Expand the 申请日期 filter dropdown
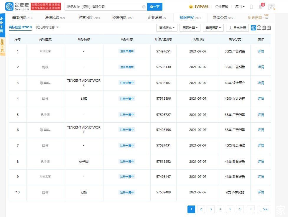The image size is (288, 217). coord(213,28)
